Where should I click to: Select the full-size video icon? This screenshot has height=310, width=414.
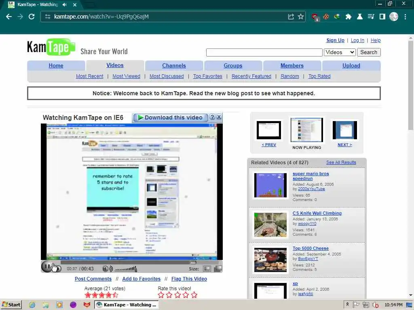[x=218, y=269]
